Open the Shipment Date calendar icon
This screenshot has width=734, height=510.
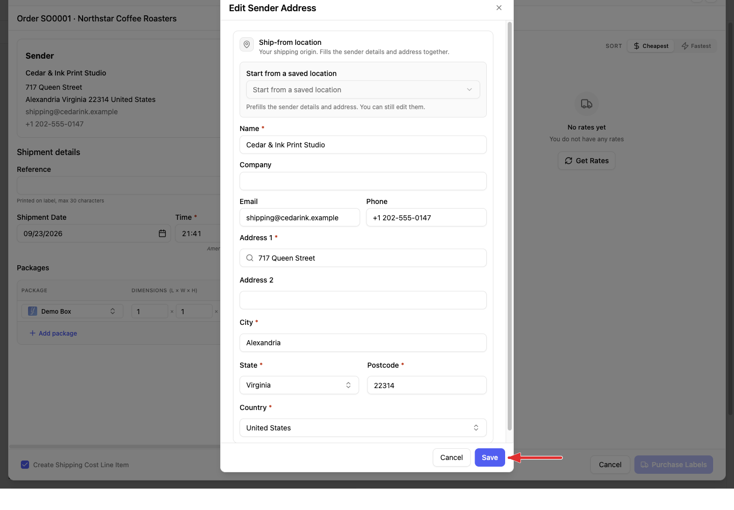point(162,234)
